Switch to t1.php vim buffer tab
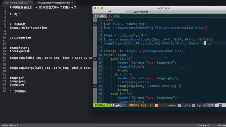 [100, 16]
